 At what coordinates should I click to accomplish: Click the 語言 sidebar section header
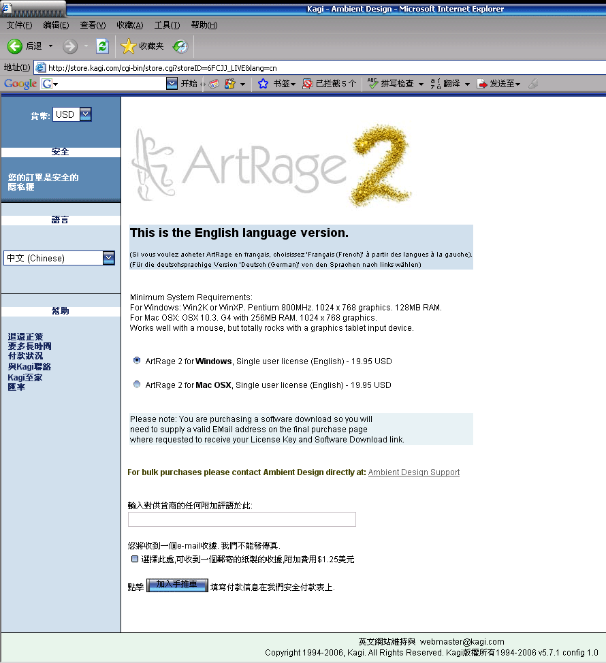[x=60, y=220]
